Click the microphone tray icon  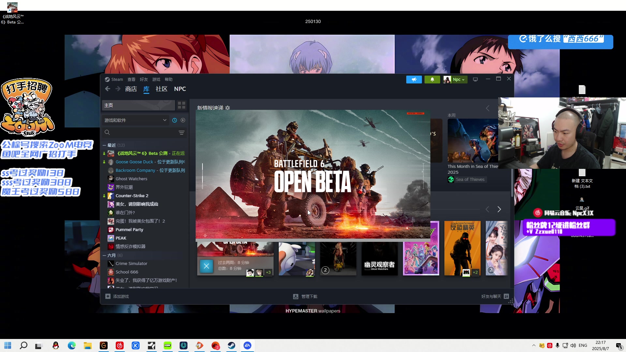point(558,345)
